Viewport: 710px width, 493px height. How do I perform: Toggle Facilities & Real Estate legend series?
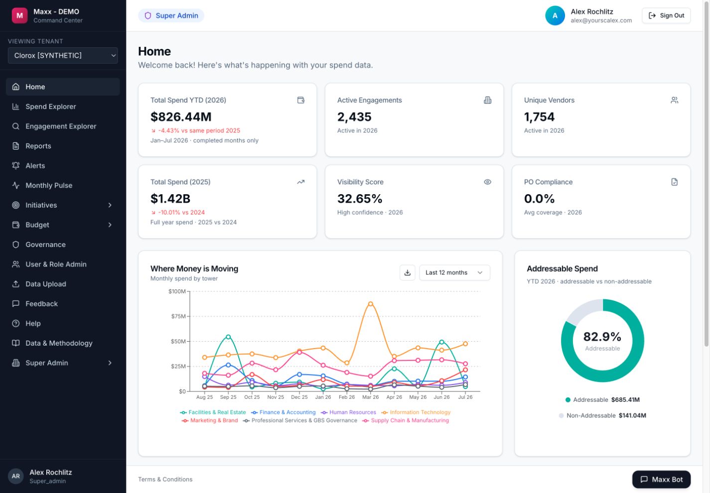tap(213, 412)
